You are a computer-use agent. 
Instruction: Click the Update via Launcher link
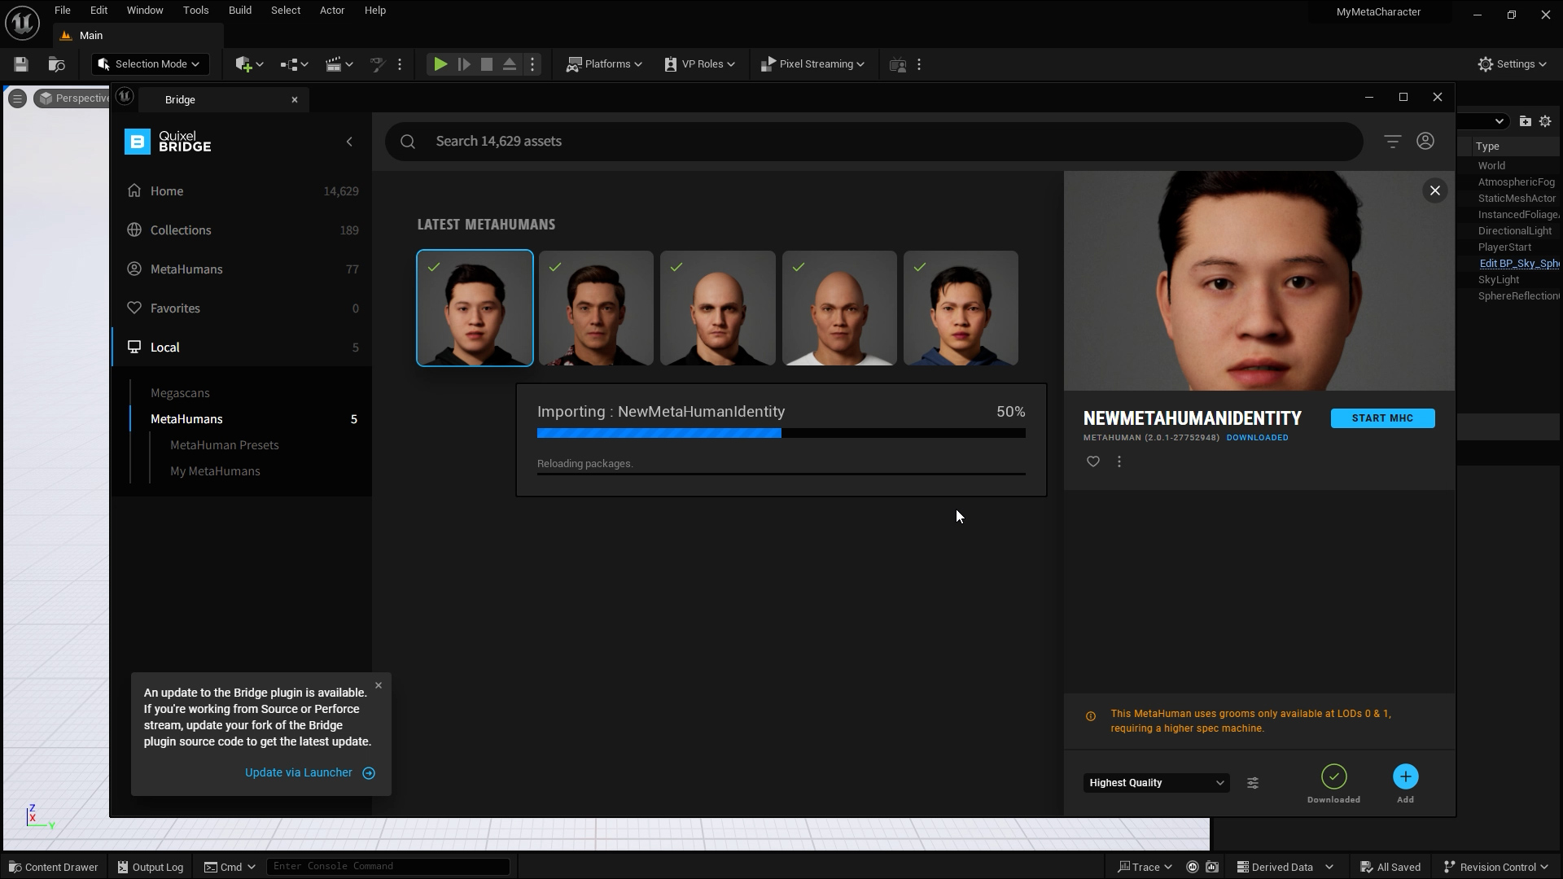[x=298, y=772]
